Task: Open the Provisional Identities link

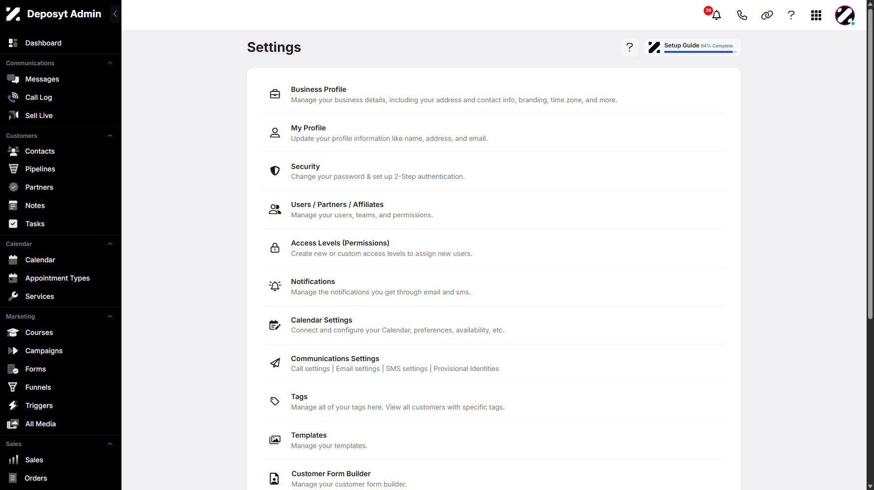Action: click(466, 369)
